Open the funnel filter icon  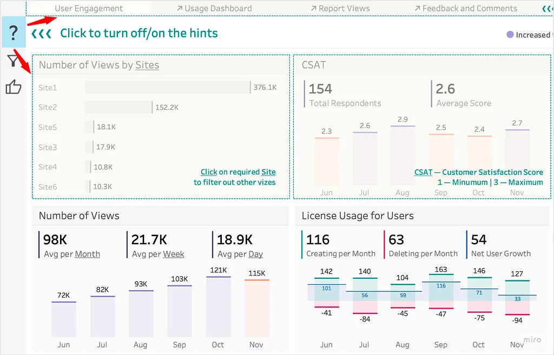[x=13, y=61]
